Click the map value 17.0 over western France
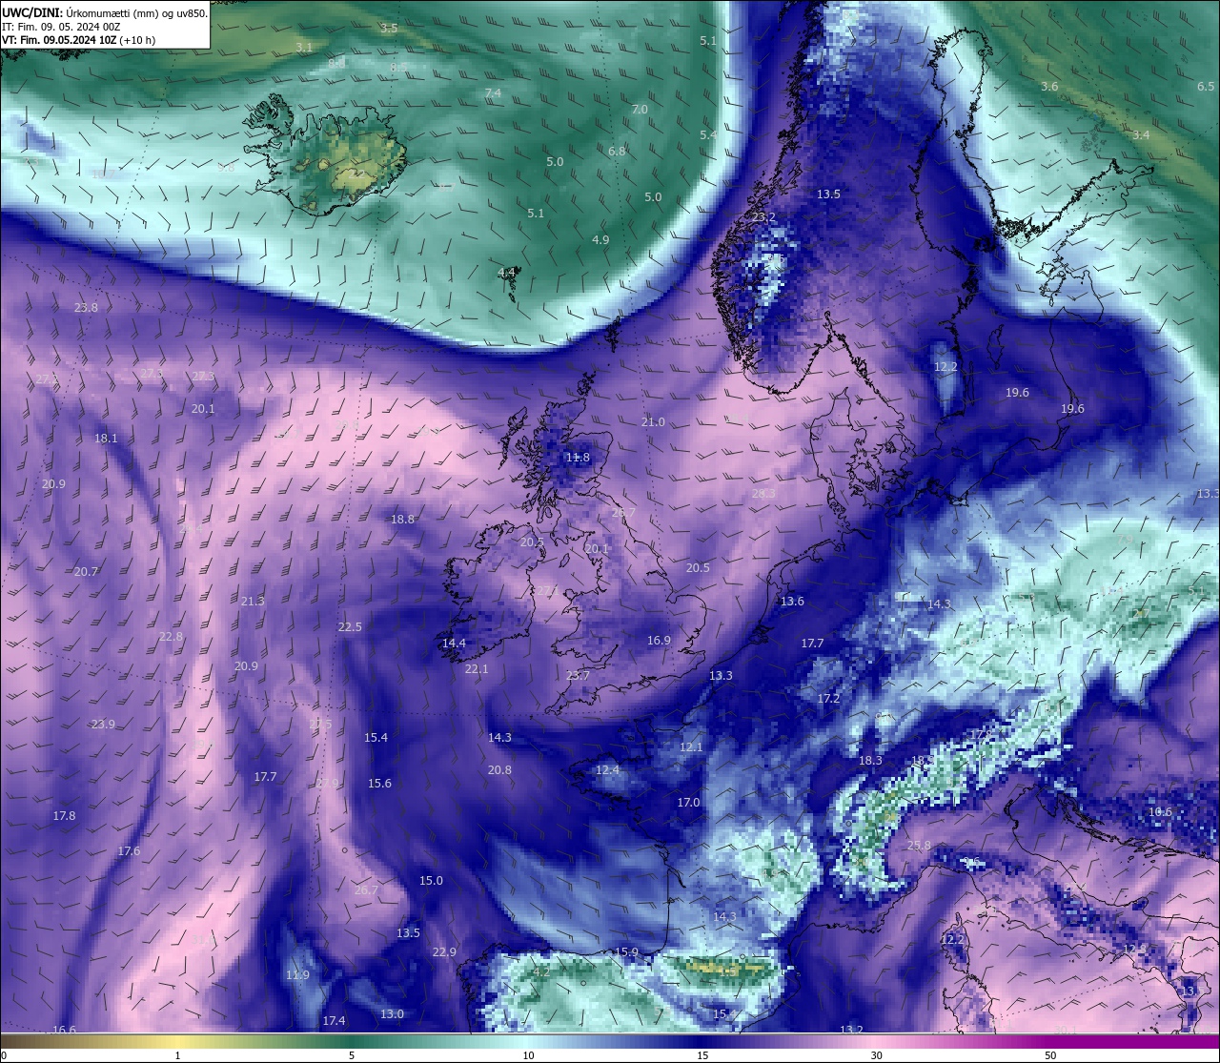 (x=688, y=802)
